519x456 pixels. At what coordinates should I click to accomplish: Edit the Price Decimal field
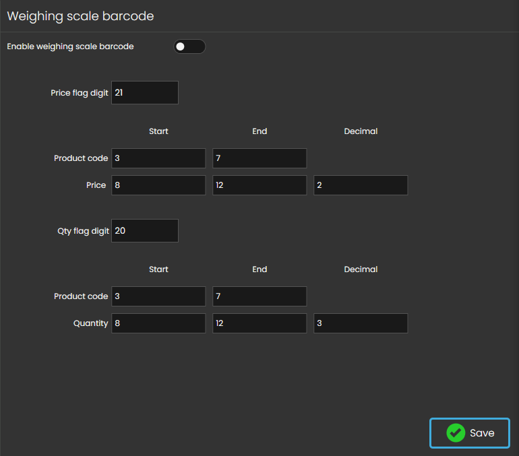361,185
